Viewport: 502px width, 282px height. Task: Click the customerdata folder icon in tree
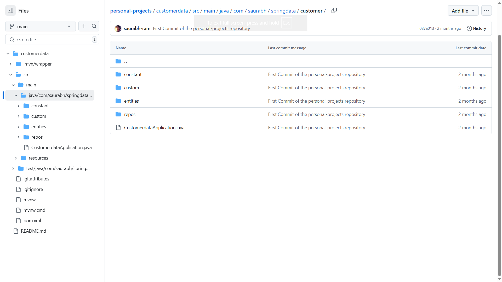[x=16, y=54]
